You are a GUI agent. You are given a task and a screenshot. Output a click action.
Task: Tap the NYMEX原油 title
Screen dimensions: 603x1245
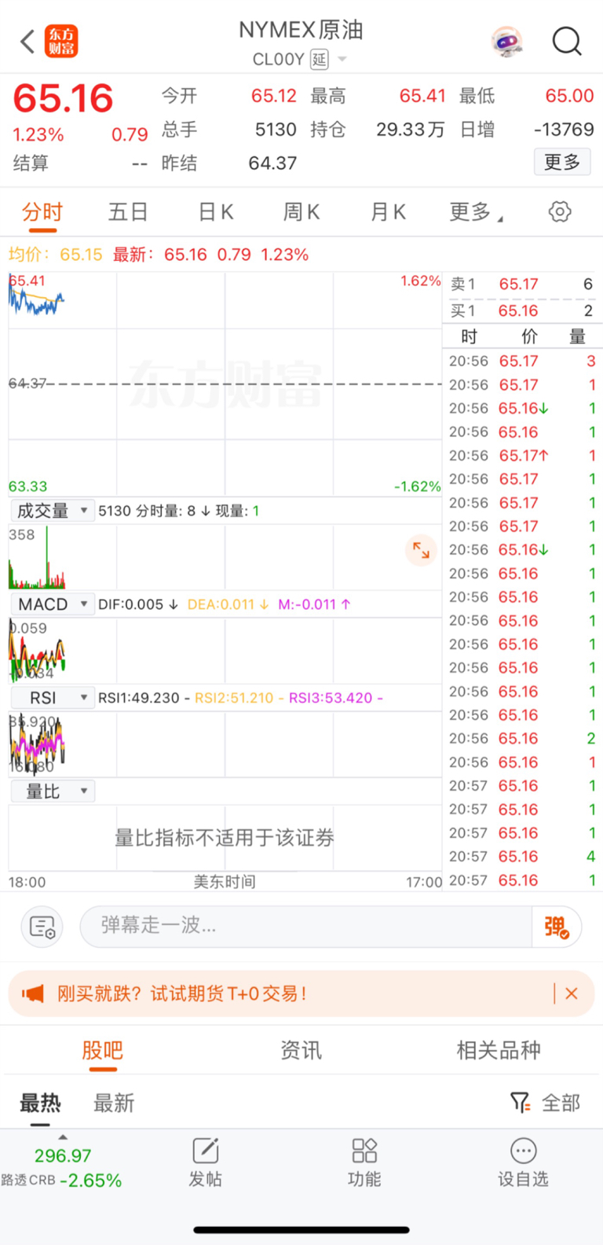301,30
